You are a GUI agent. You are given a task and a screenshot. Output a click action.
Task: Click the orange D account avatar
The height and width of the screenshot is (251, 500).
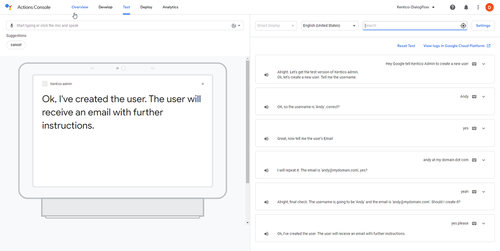pyautogui.click(x=490, y=7)
